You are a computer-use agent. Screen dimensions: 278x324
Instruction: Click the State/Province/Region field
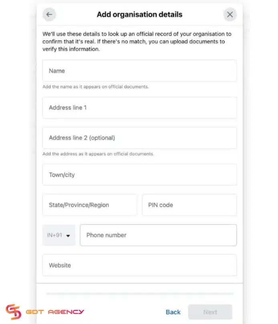pos(90,205)
